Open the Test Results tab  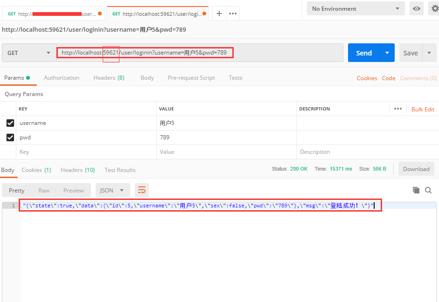(120, 170)
